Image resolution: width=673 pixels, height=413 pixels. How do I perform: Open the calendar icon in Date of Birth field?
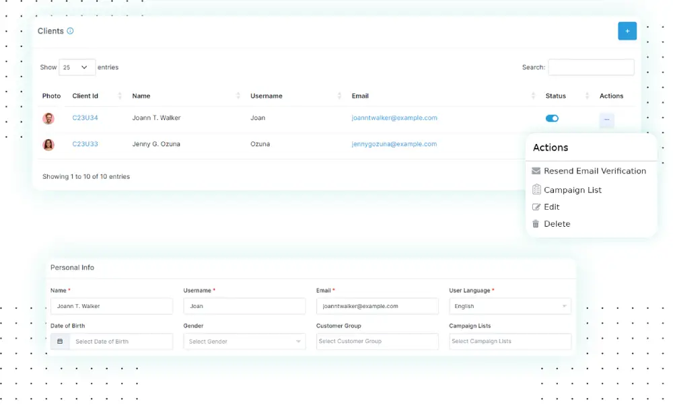coord(59,341)
